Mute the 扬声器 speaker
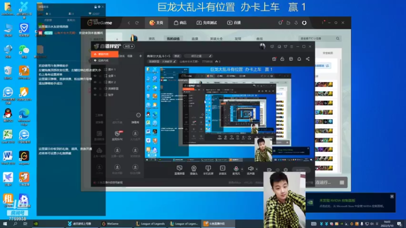The height and width of the screenshot is (228, 406). tap(251, 170)
